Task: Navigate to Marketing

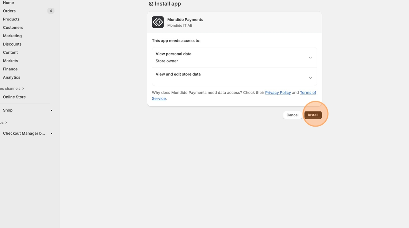Action: click(x=12, y=36)
